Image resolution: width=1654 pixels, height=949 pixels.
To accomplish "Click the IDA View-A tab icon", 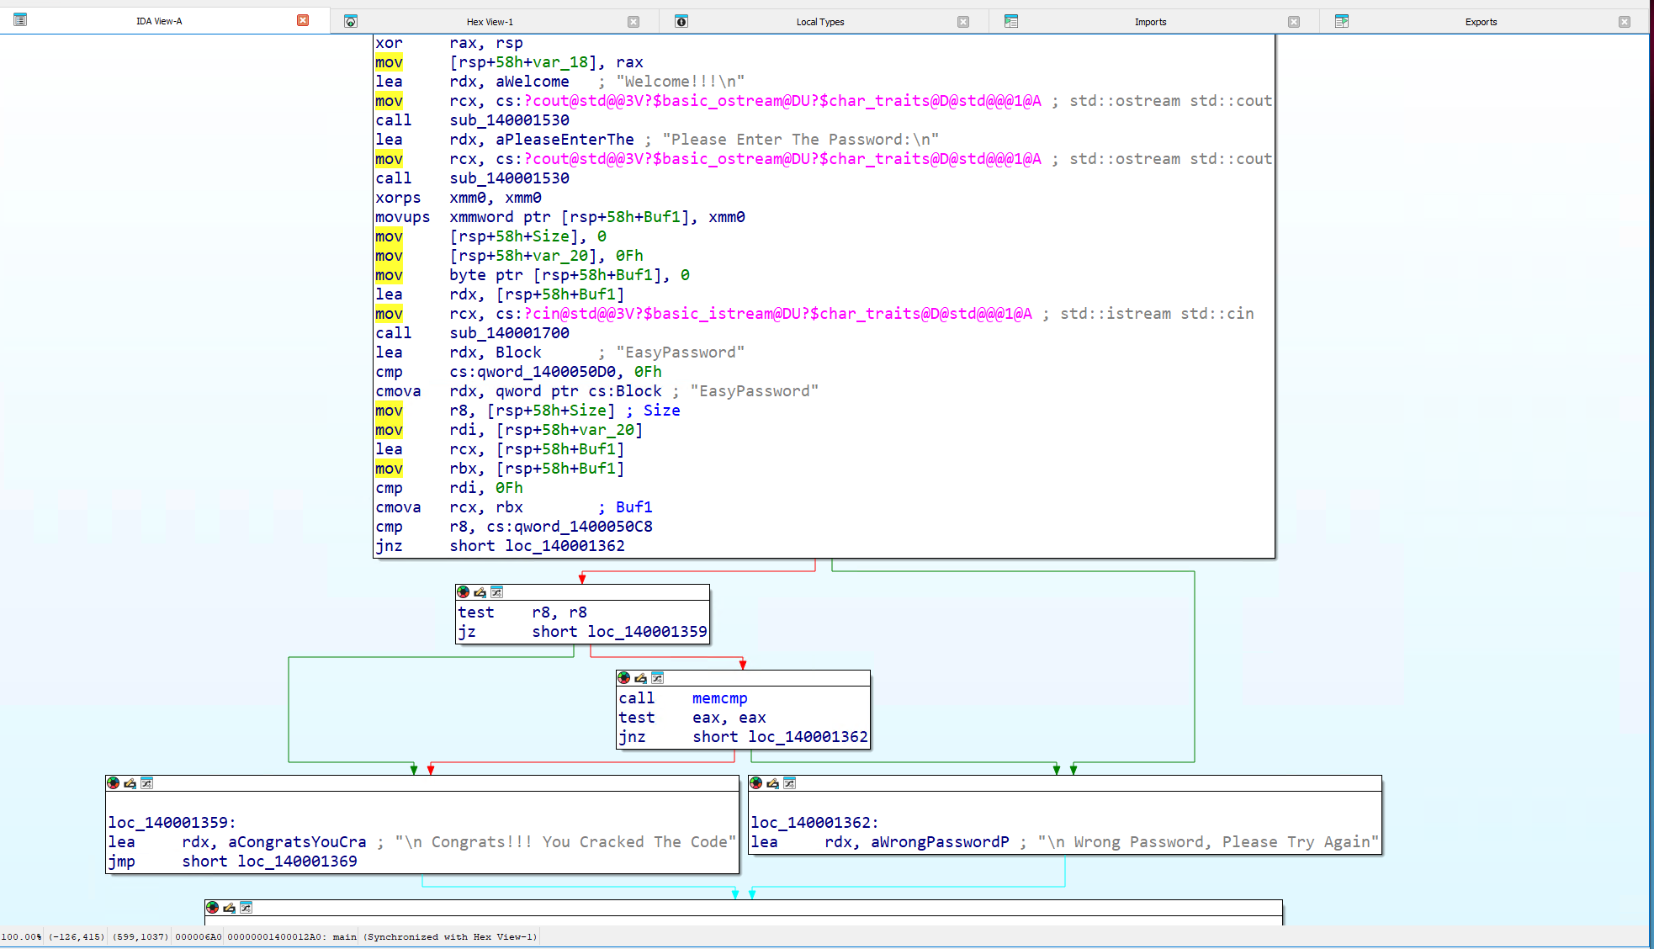I will 20,20.
